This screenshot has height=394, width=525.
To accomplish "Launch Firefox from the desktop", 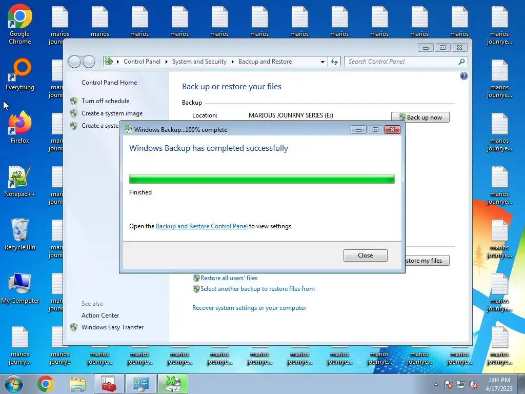I will 20,127.
